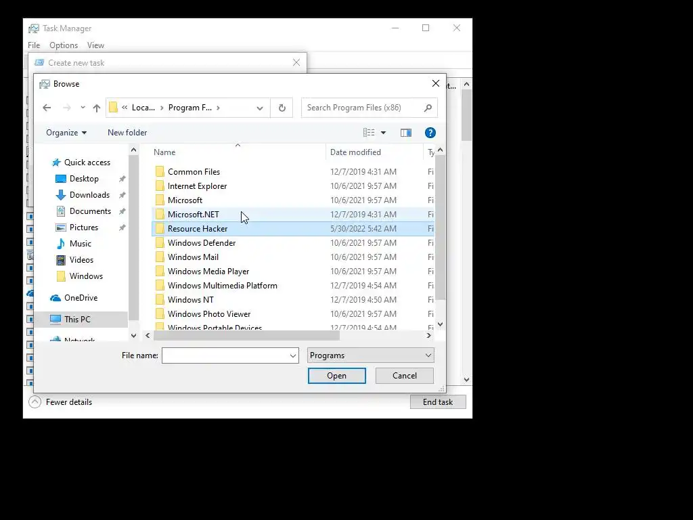Select the Microsoft folder row
The height and width of the screenshot is (520, 693).
[x=293, y=200]
